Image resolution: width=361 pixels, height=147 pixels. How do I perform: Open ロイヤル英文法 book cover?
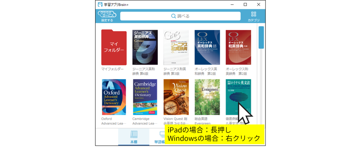[238, 97]
